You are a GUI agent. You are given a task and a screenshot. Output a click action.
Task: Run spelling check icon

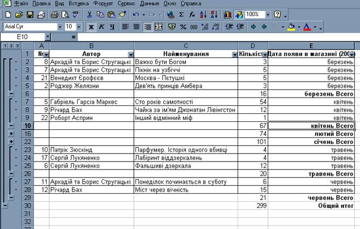click(76, 15)
